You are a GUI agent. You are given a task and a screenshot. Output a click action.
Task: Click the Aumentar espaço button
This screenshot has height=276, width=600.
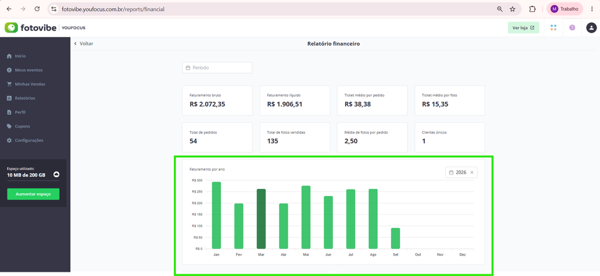(33, 194)
